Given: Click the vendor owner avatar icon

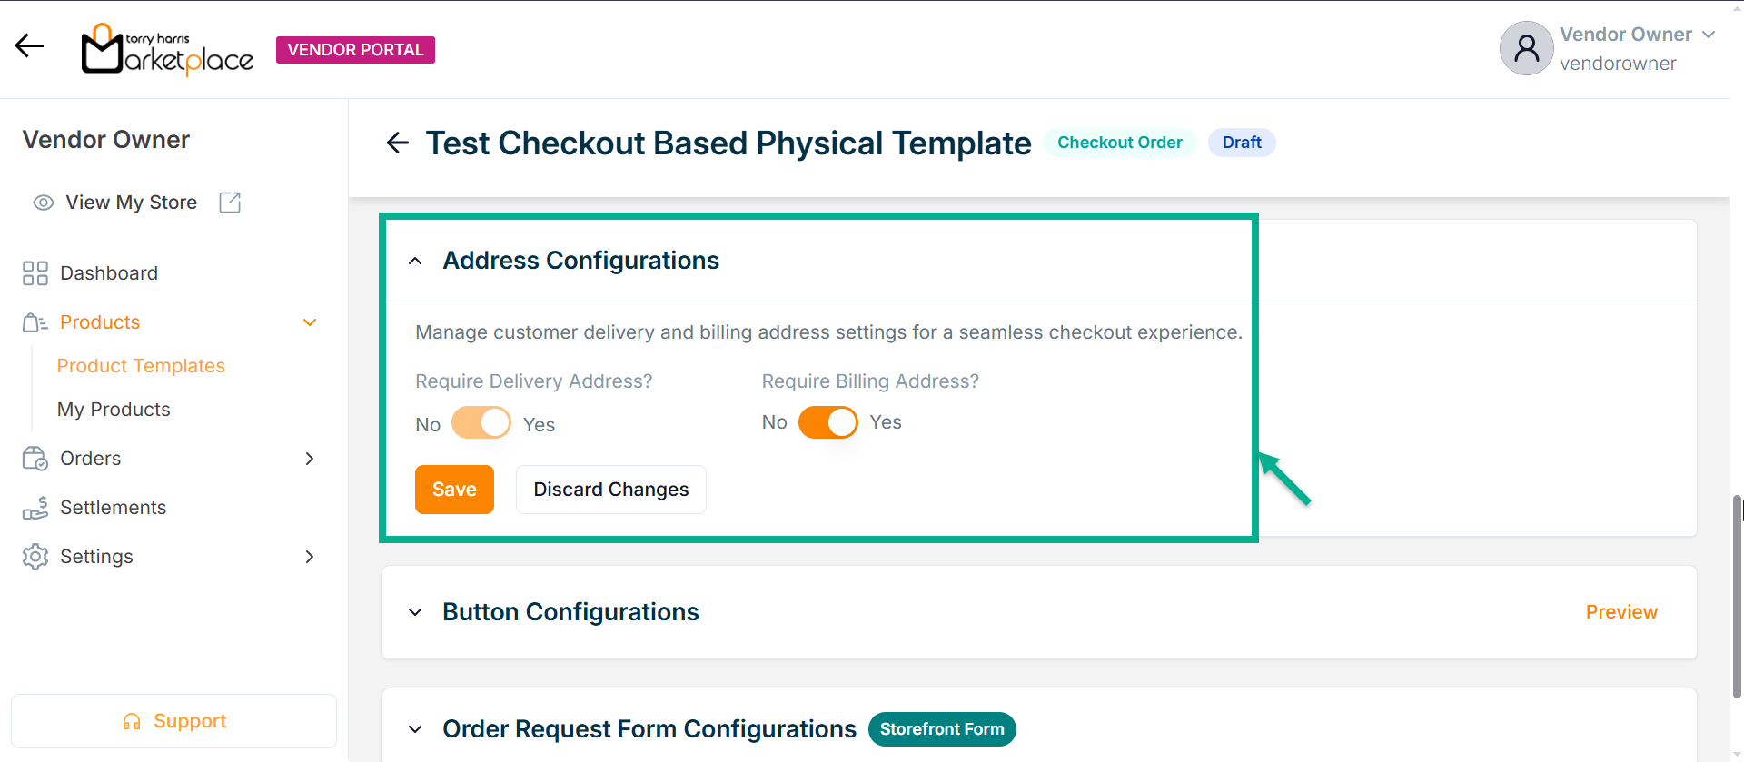Looking at the screenshot, I should pos(1526,48).
